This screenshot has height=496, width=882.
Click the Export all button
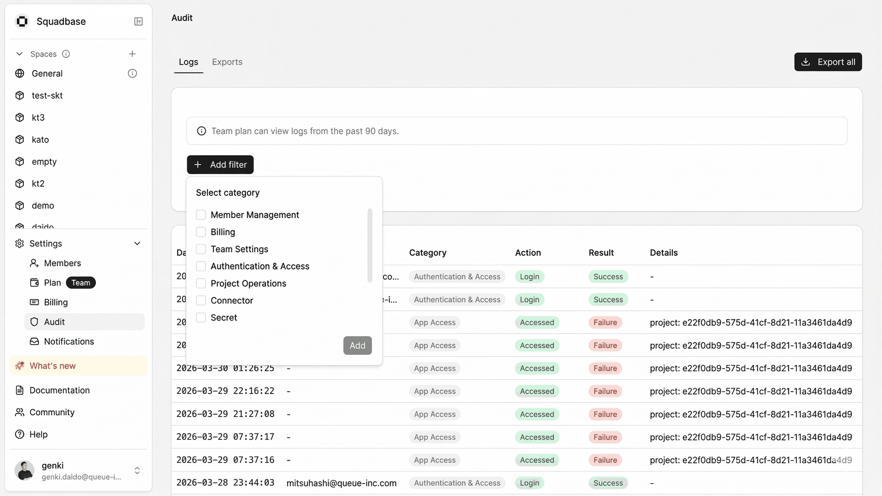[828, 62]
